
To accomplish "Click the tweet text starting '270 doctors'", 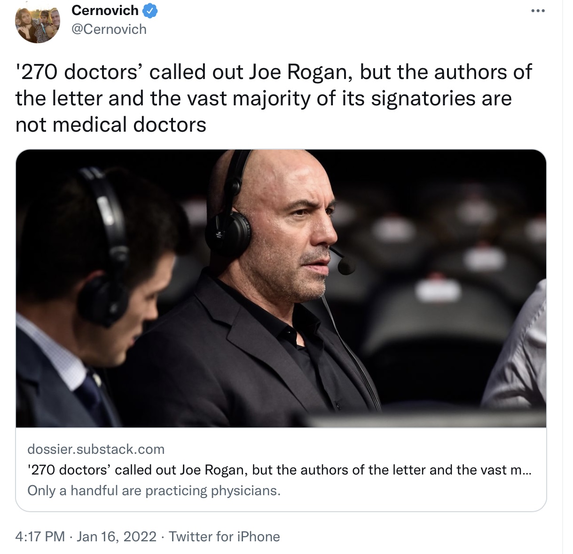I will tap(274, 98).
